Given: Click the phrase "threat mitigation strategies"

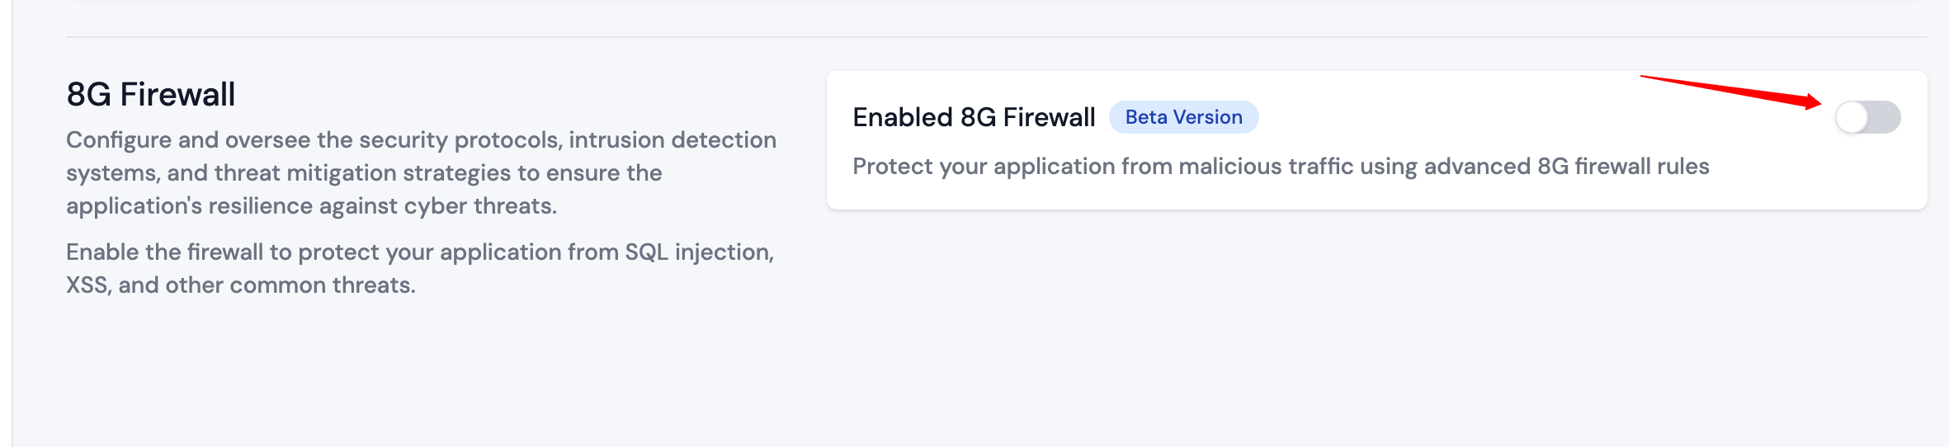Looking at the screenshot, I should (x=362, y=173).
